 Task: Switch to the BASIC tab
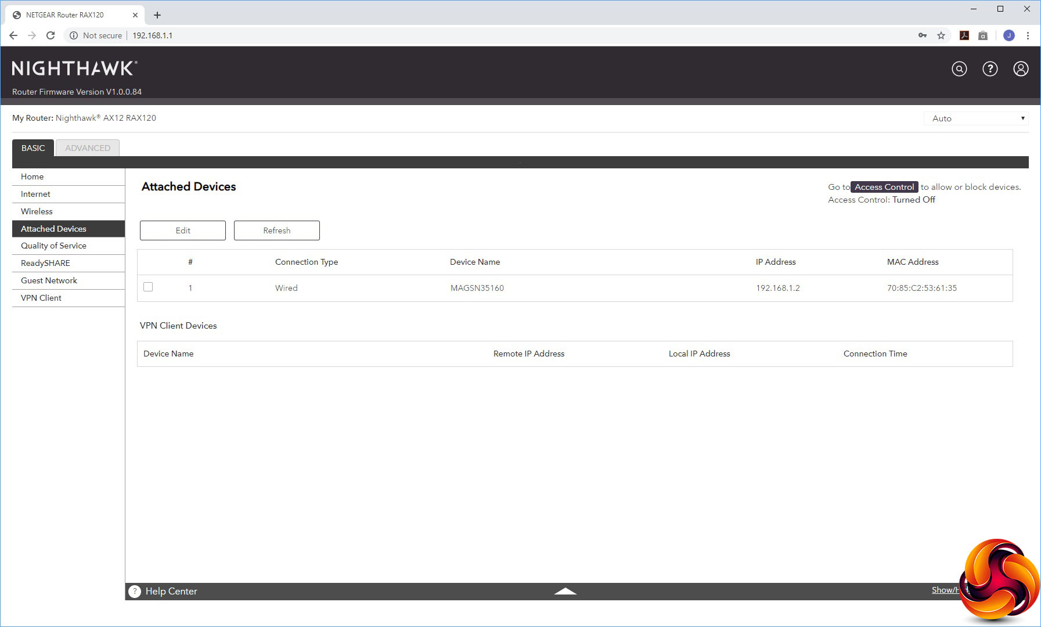pos(33,148)
